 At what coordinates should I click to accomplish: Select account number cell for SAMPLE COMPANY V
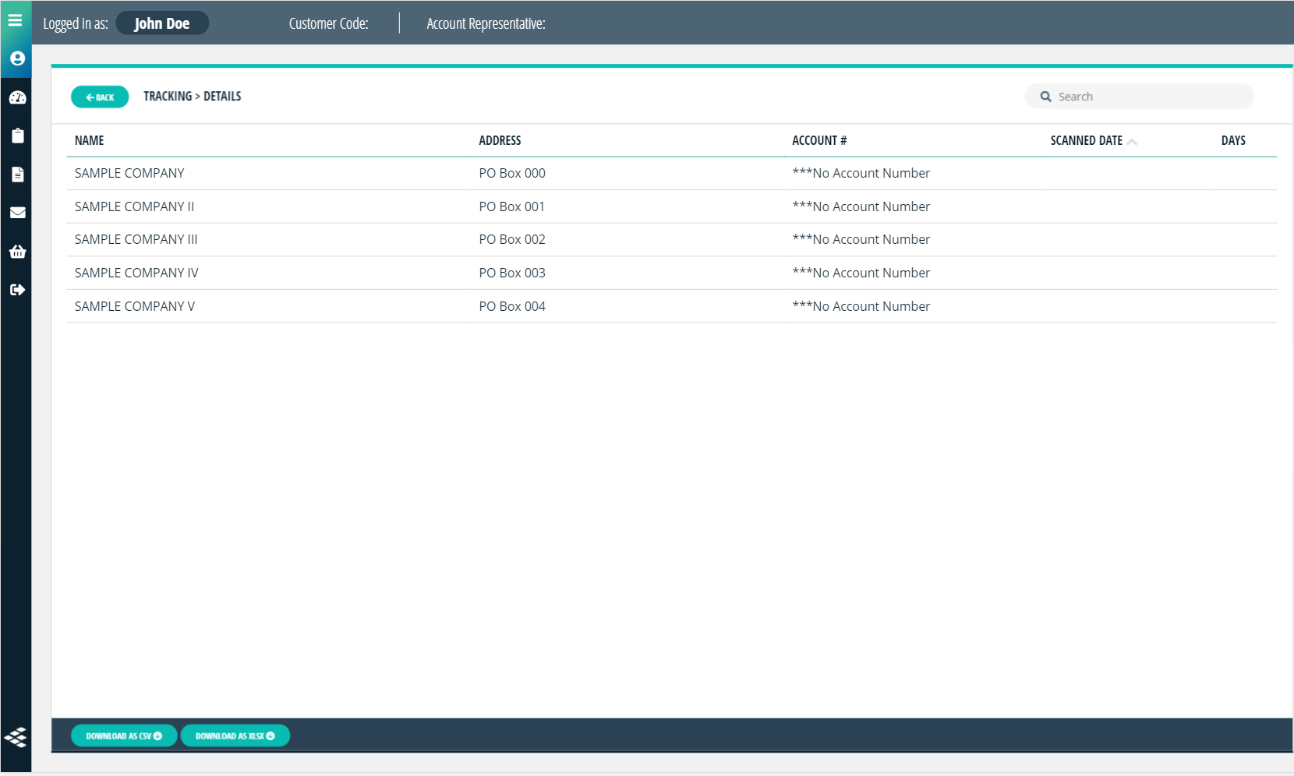pos(861,306)
